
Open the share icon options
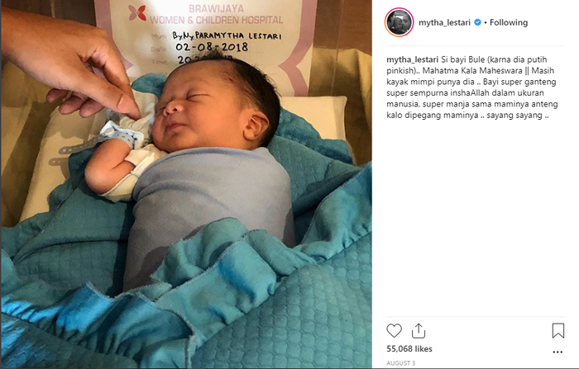click(419, 331)
